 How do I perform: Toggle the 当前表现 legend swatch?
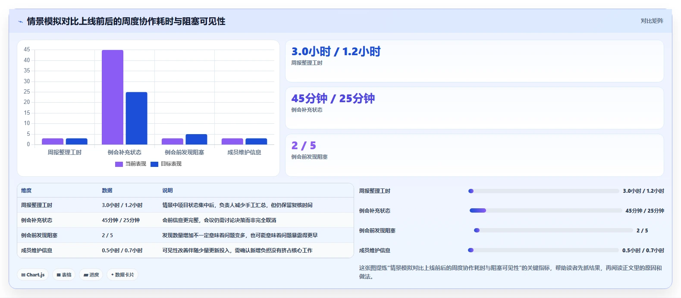tap(119, 164)
